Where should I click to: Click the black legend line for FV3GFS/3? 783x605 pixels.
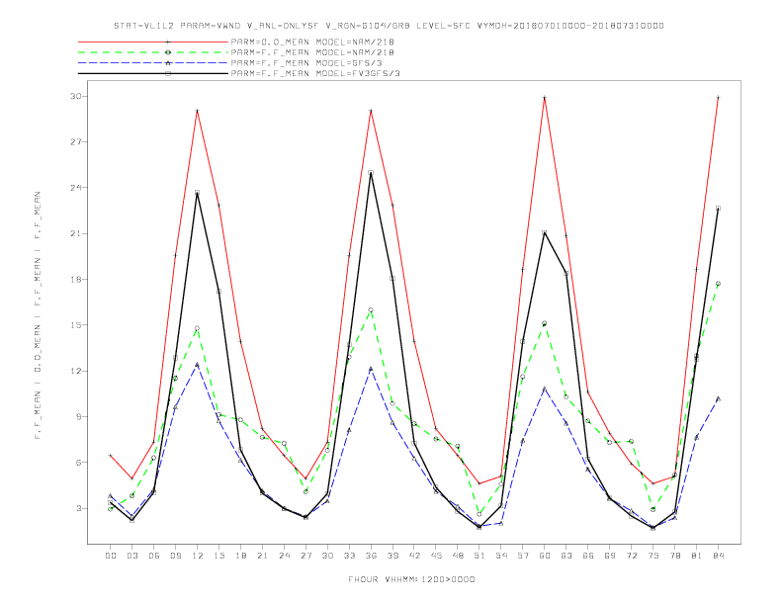point(153,73)
